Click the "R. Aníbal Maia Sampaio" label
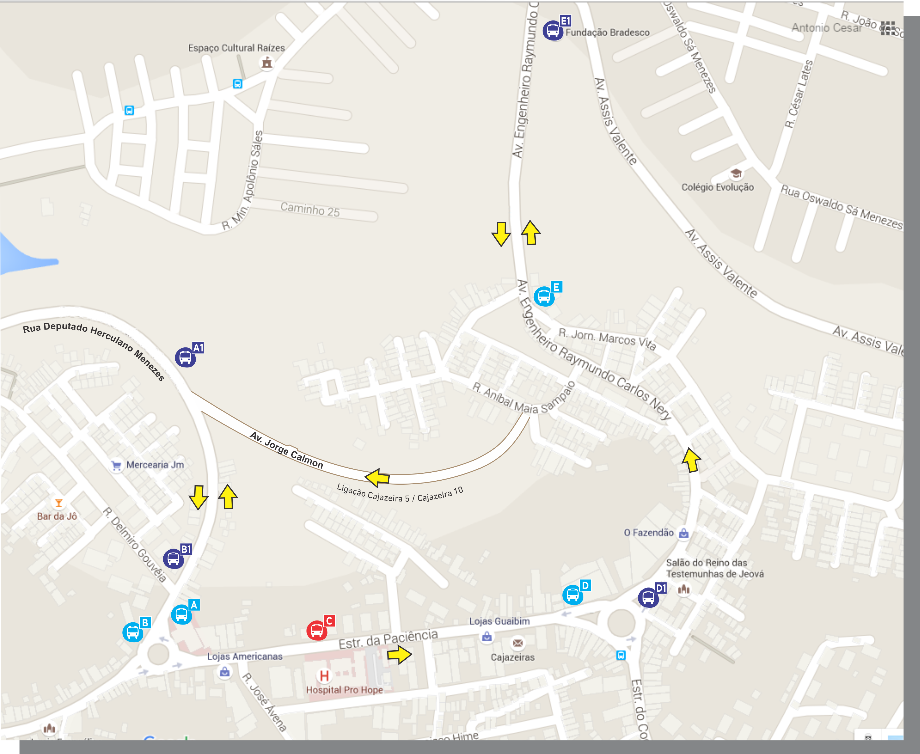Viewport: 920px width, 754px height. coord(524,398)
